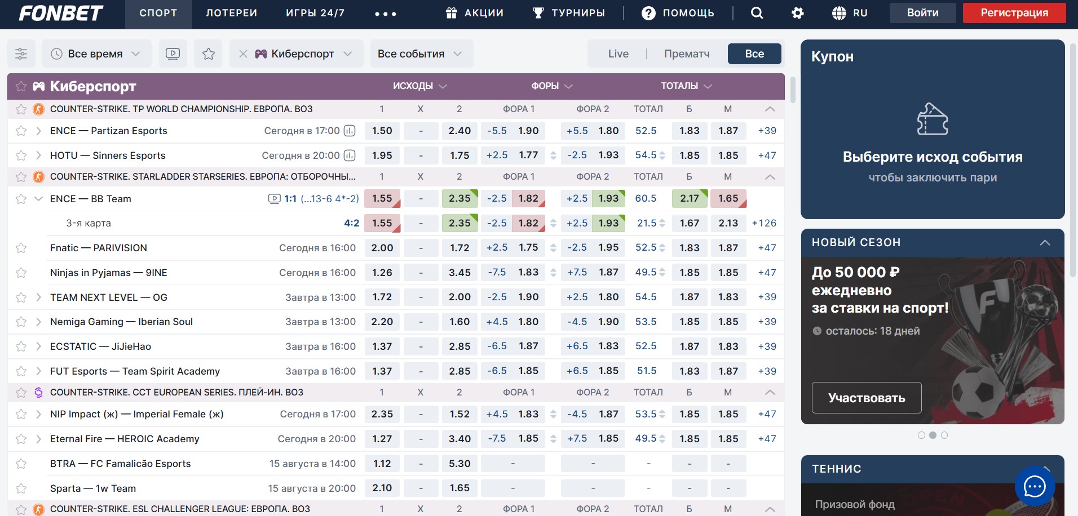Select the third promo carousel dot
Screen dimensions: 1078x516
[944, 435]
